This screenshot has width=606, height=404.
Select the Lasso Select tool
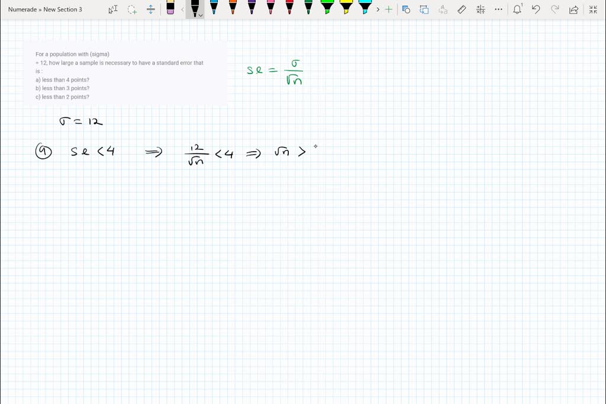click(x=132, y=9)
